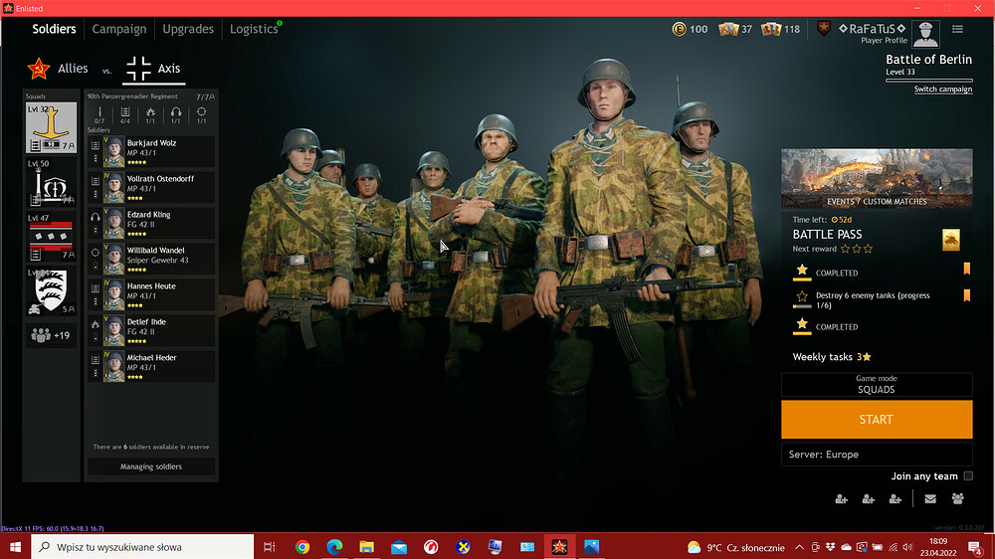
Task: Show hidden system tray icons
Action: click(799, 547)
